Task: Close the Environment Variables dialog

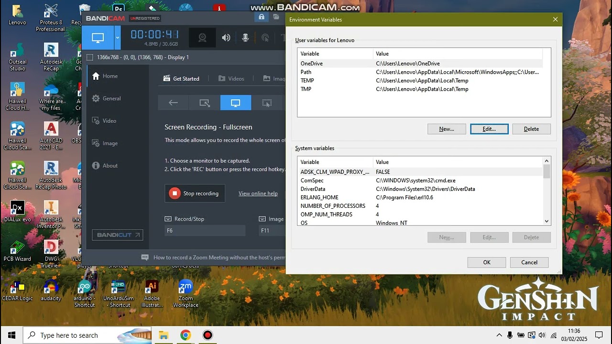Action: (x=555, y=20)
